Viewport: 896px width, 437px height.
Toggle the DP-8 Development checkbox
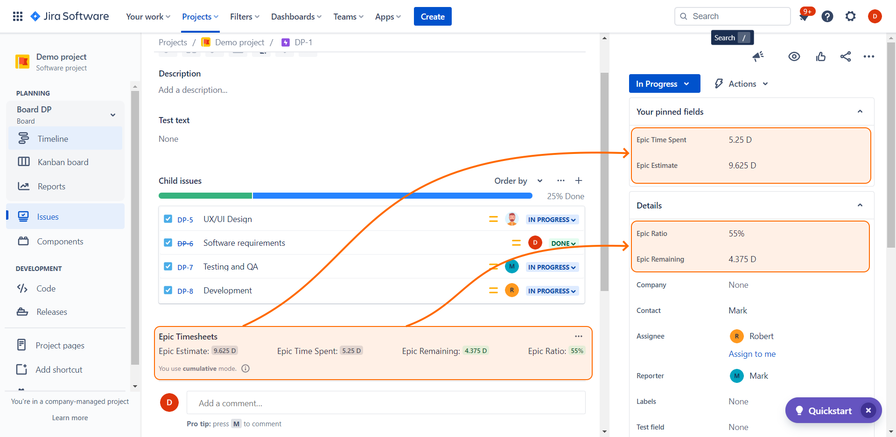coord(168,290)
